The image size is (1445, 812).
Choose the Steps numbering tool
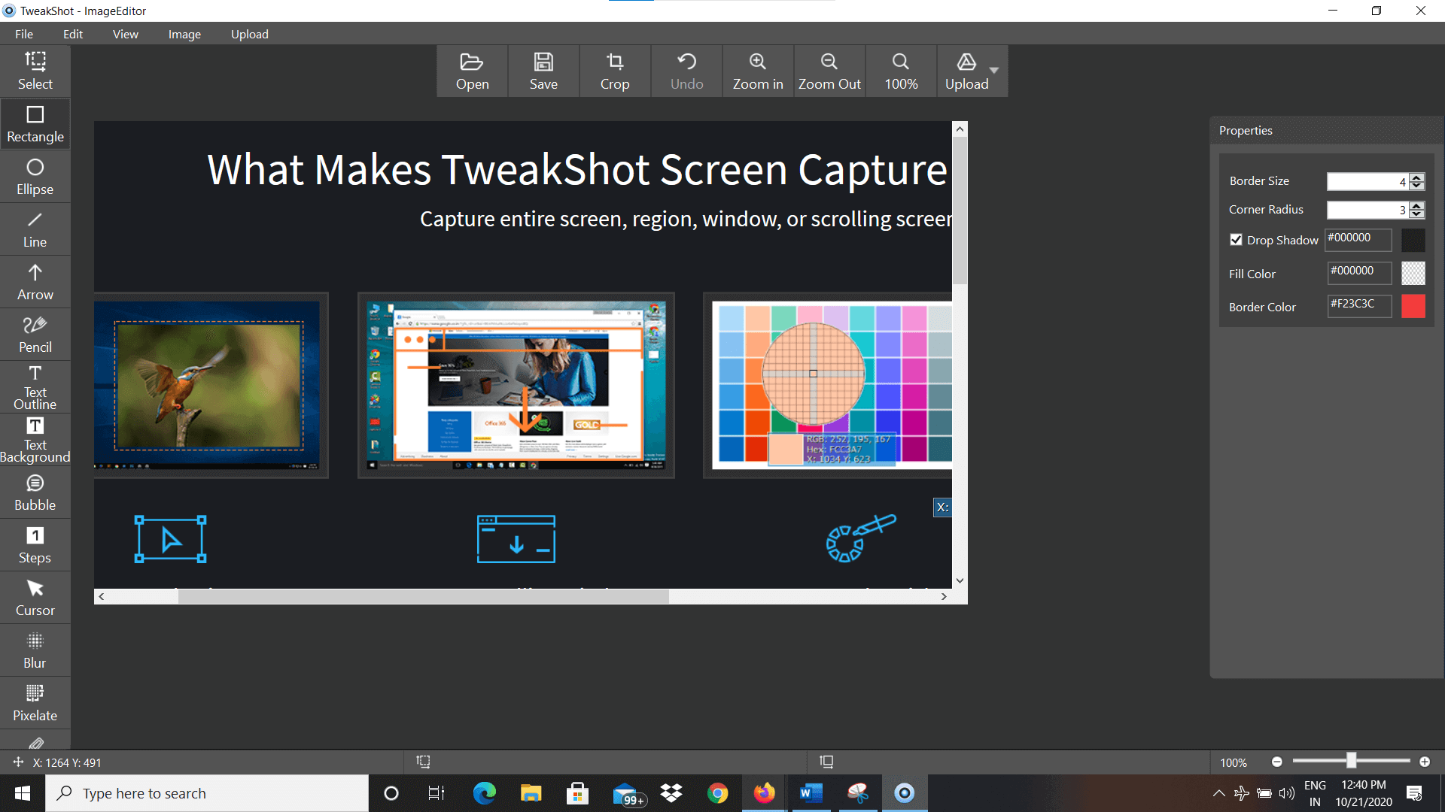point(35,544)
